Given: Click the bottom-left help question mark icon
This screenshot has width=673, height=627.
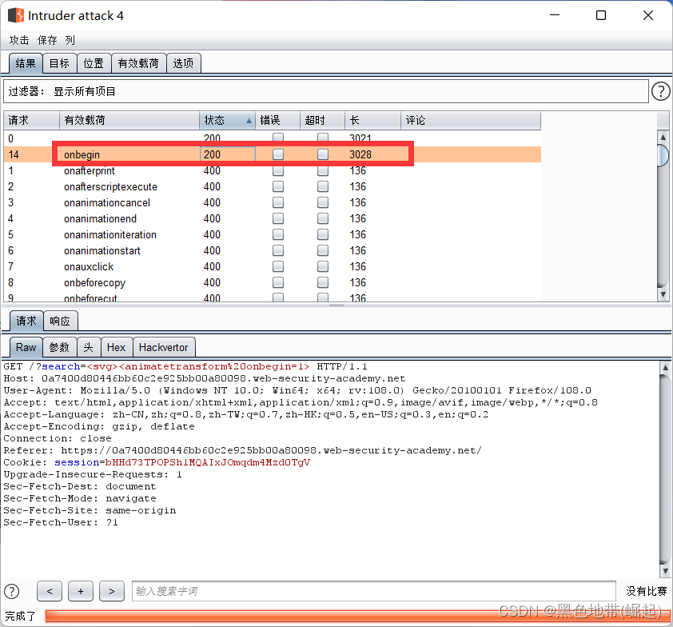Looking at the screenshot, I should pos(11,591).
